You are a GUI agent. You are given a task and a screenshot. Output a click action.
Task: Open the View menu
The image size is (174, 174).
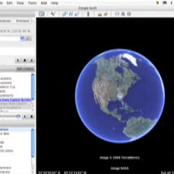pyautogui.click(x=20, y=3)
